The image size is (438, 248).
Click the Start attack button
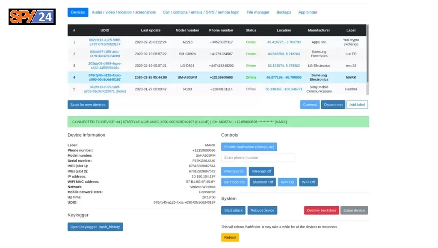tap(233, 210)
